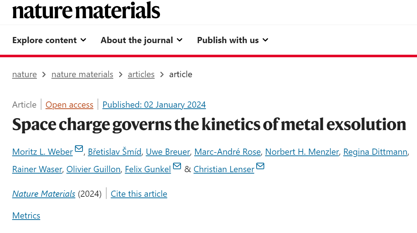Image resolution: width=417 pixels, height=233 pixels.
Task: Open author Břetislav Šmíd's profile link
Action: [115, 152]
